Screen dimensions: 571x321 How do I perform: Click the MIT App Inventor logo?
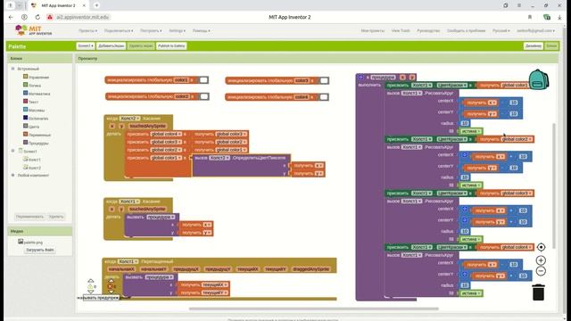pyautogui.click(x=34, y=30)
